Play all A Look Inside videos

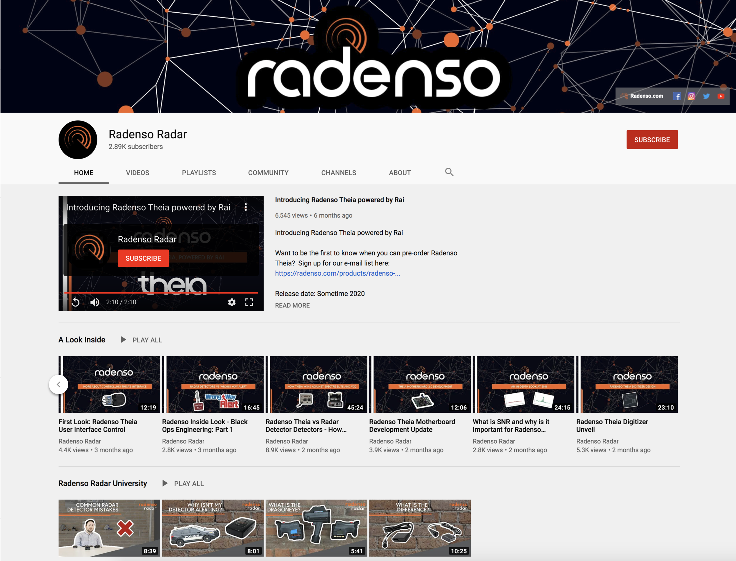147,340
